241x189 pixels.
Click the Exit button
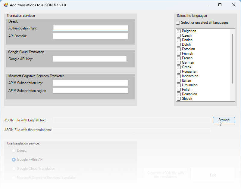pos(213,175)
